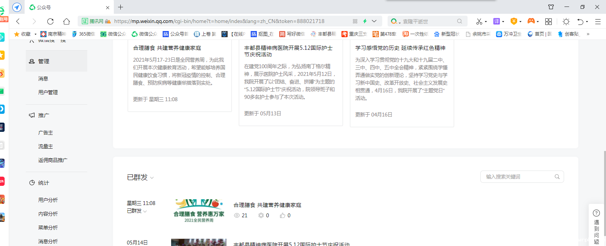Screen dimensions: 606x246
Task: Open 用户管理 in the sidebar
Action: click(48, 92)
